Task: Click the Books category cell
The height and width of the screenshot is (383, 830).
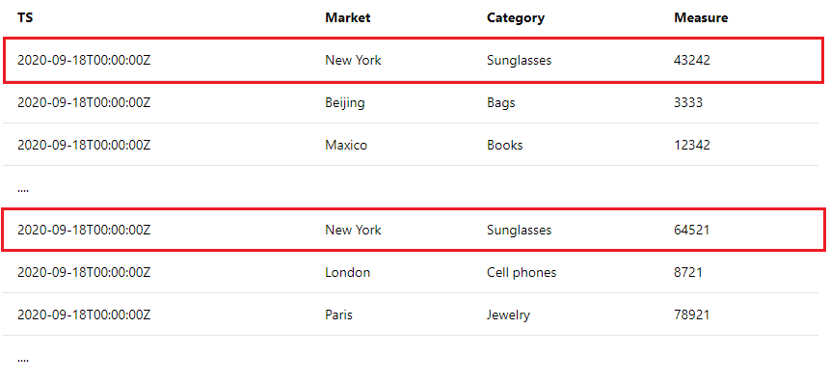Action: pyautogui.click(x=505, y=145)
